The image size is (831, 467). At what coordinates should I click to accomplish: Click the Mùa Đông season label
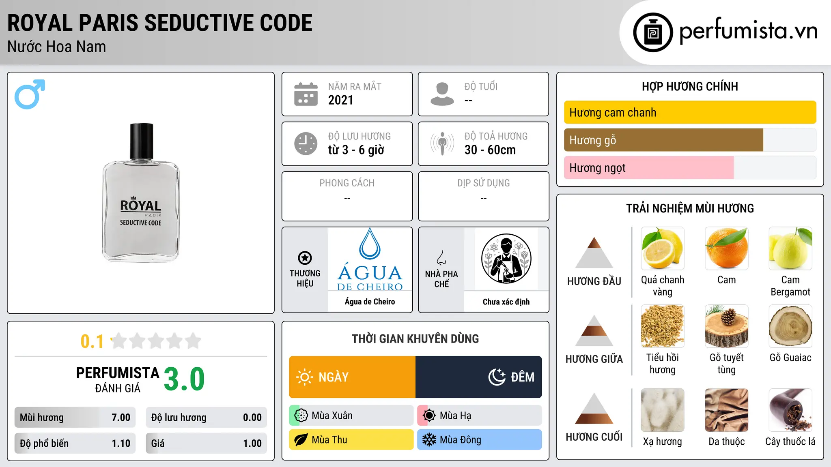tap(461, 440)
